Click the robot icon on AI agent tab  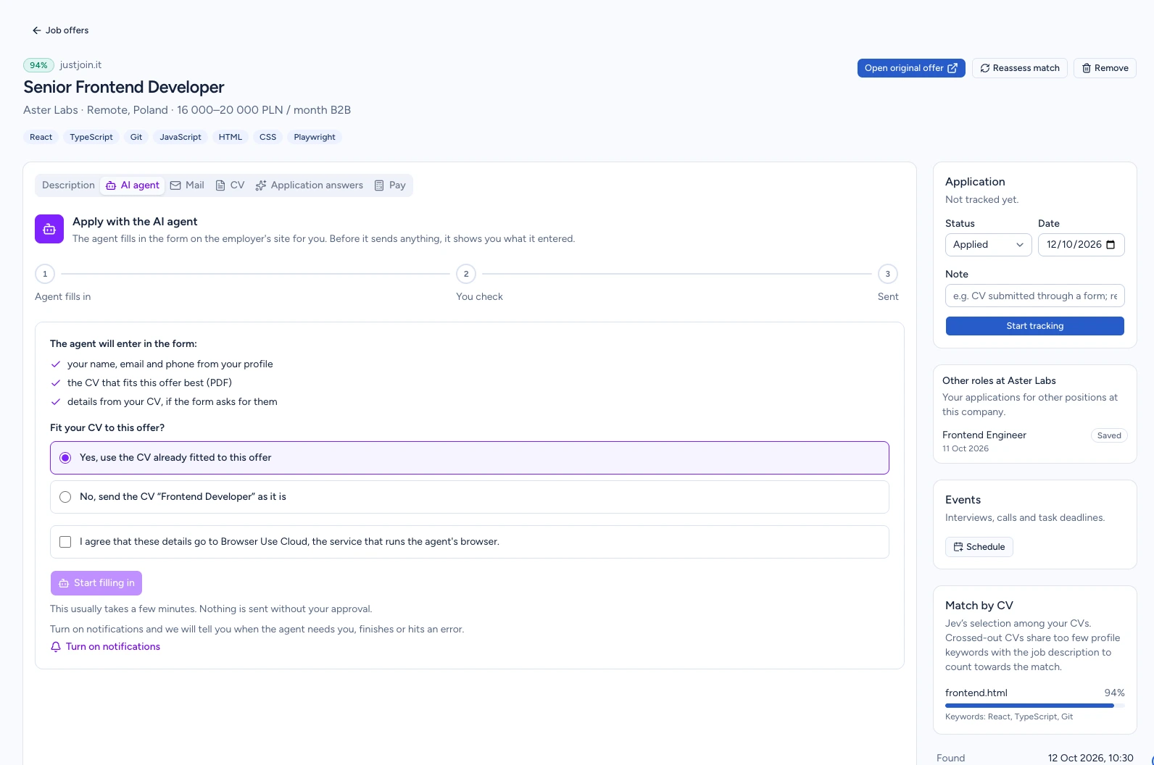111,185
